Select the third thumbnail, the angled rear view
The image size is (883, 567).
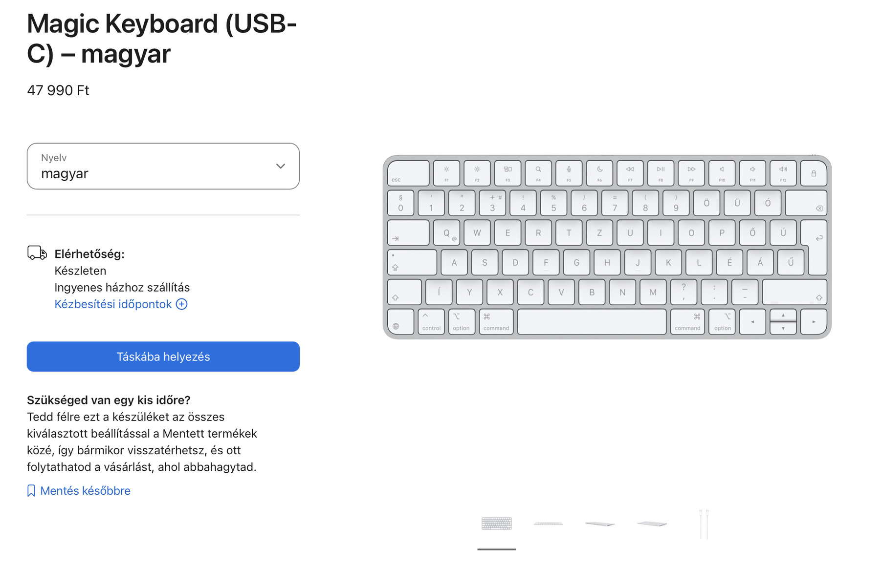click(600, 524)
